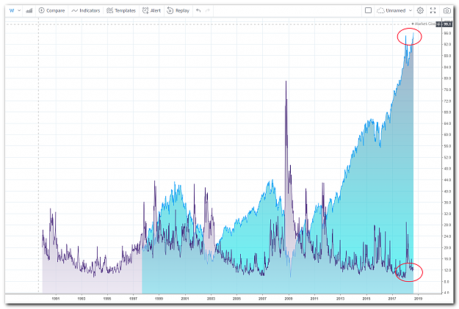This screenshot has width=459, height=309.
Task: Redo the chart action
Action: click(208, 10)
